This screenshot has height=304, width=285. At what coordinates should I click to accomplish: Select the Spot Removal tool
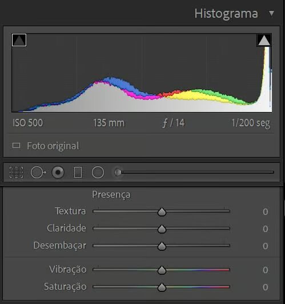click(x=38, y=172)
